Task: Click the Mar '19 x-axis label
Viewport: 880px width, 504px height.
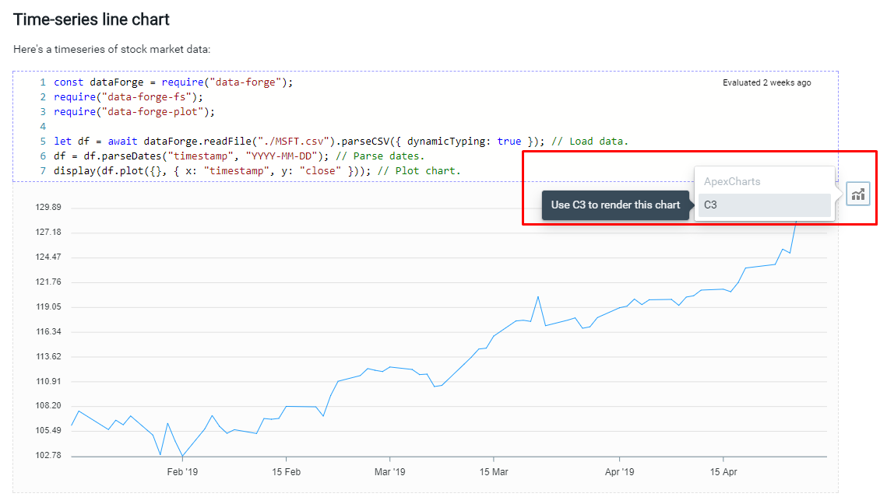Action: click(x=390, y=472)
